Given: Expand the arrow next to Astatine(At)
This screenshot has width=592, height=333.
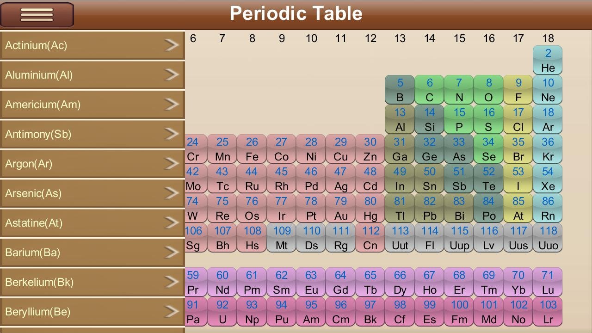Looking at the screenshot, I should (172, 222).
